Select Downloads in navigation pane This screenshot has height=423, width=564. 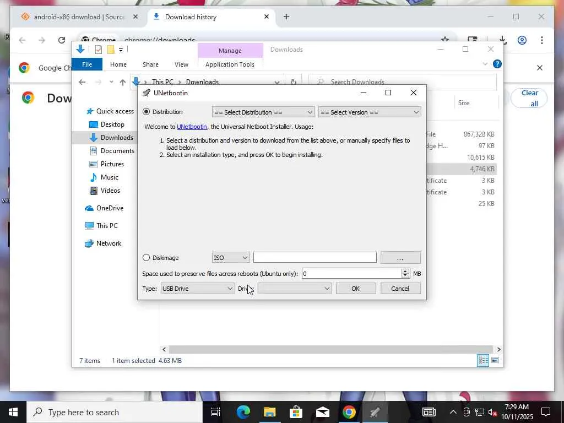point(112,137)
